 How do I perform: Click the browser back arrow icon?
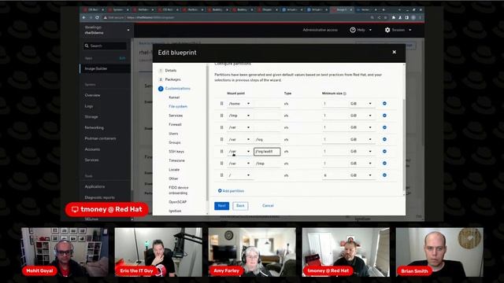(84, 17)
